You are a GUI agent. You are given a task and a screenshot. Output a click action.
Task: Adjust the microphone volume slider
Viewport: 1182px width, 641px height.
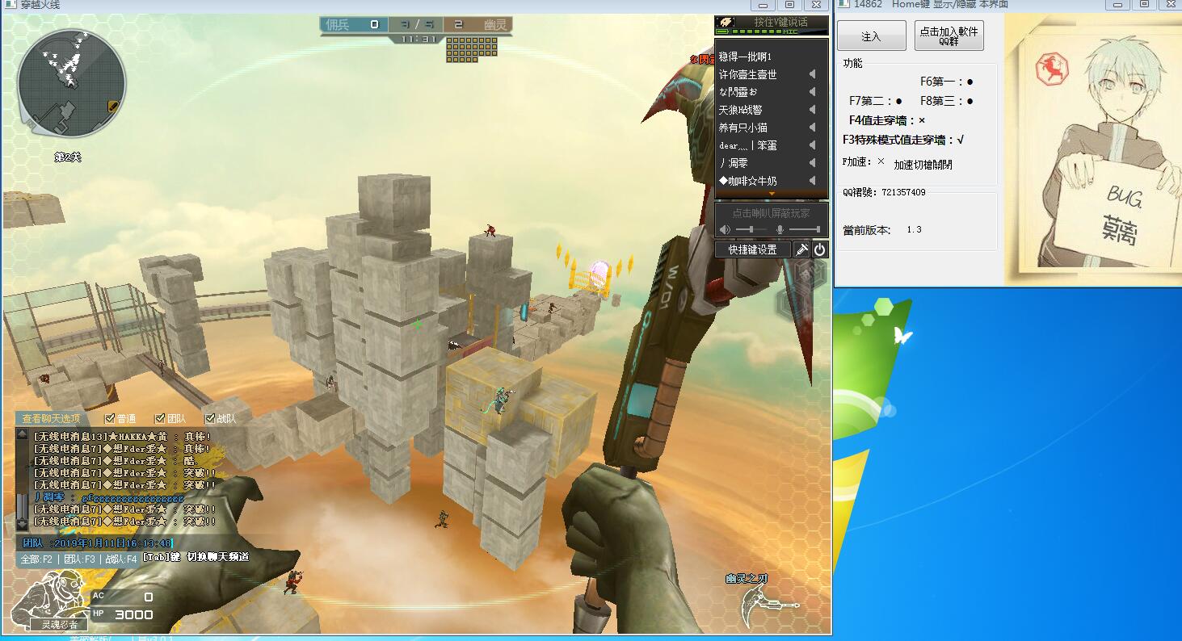click(804, 230)
